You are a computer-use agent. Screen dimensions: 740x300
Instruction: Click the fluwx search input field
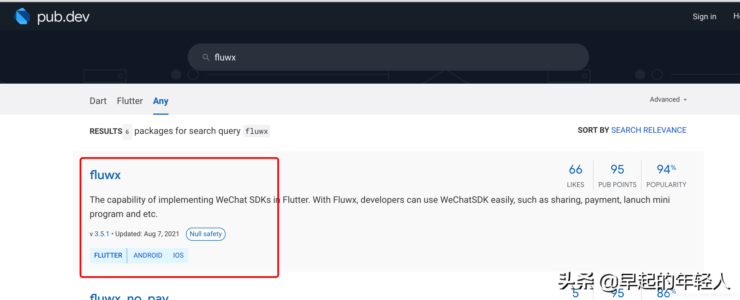[x=388, y=57]
